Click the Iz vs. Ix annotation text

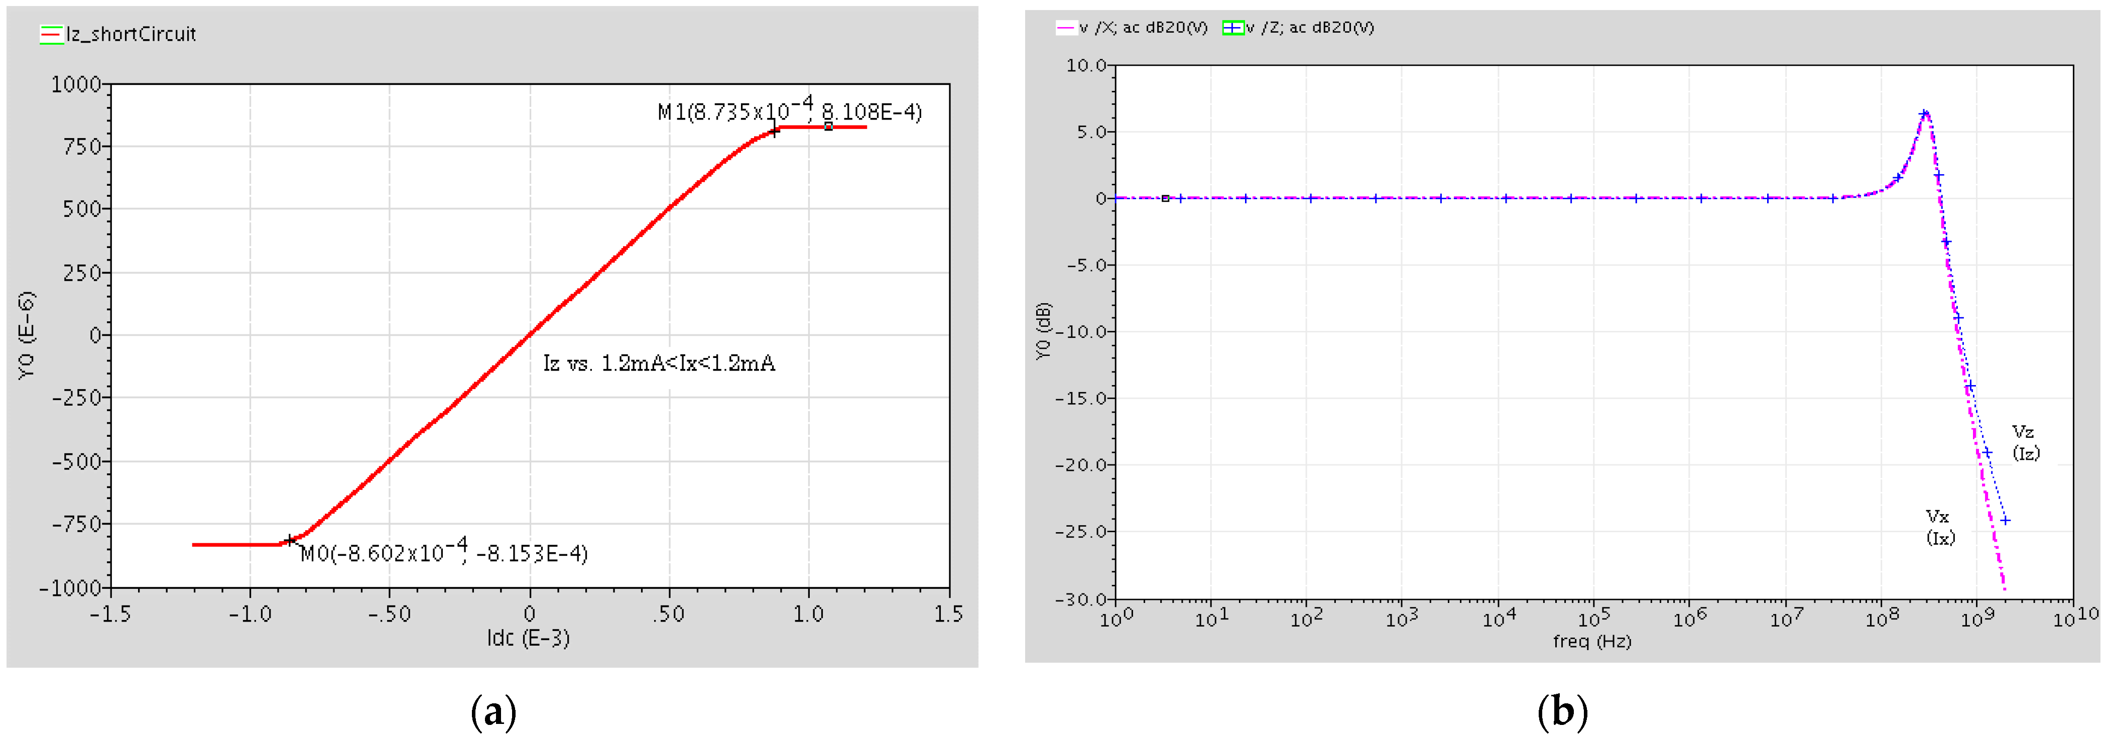click(659, 363)
